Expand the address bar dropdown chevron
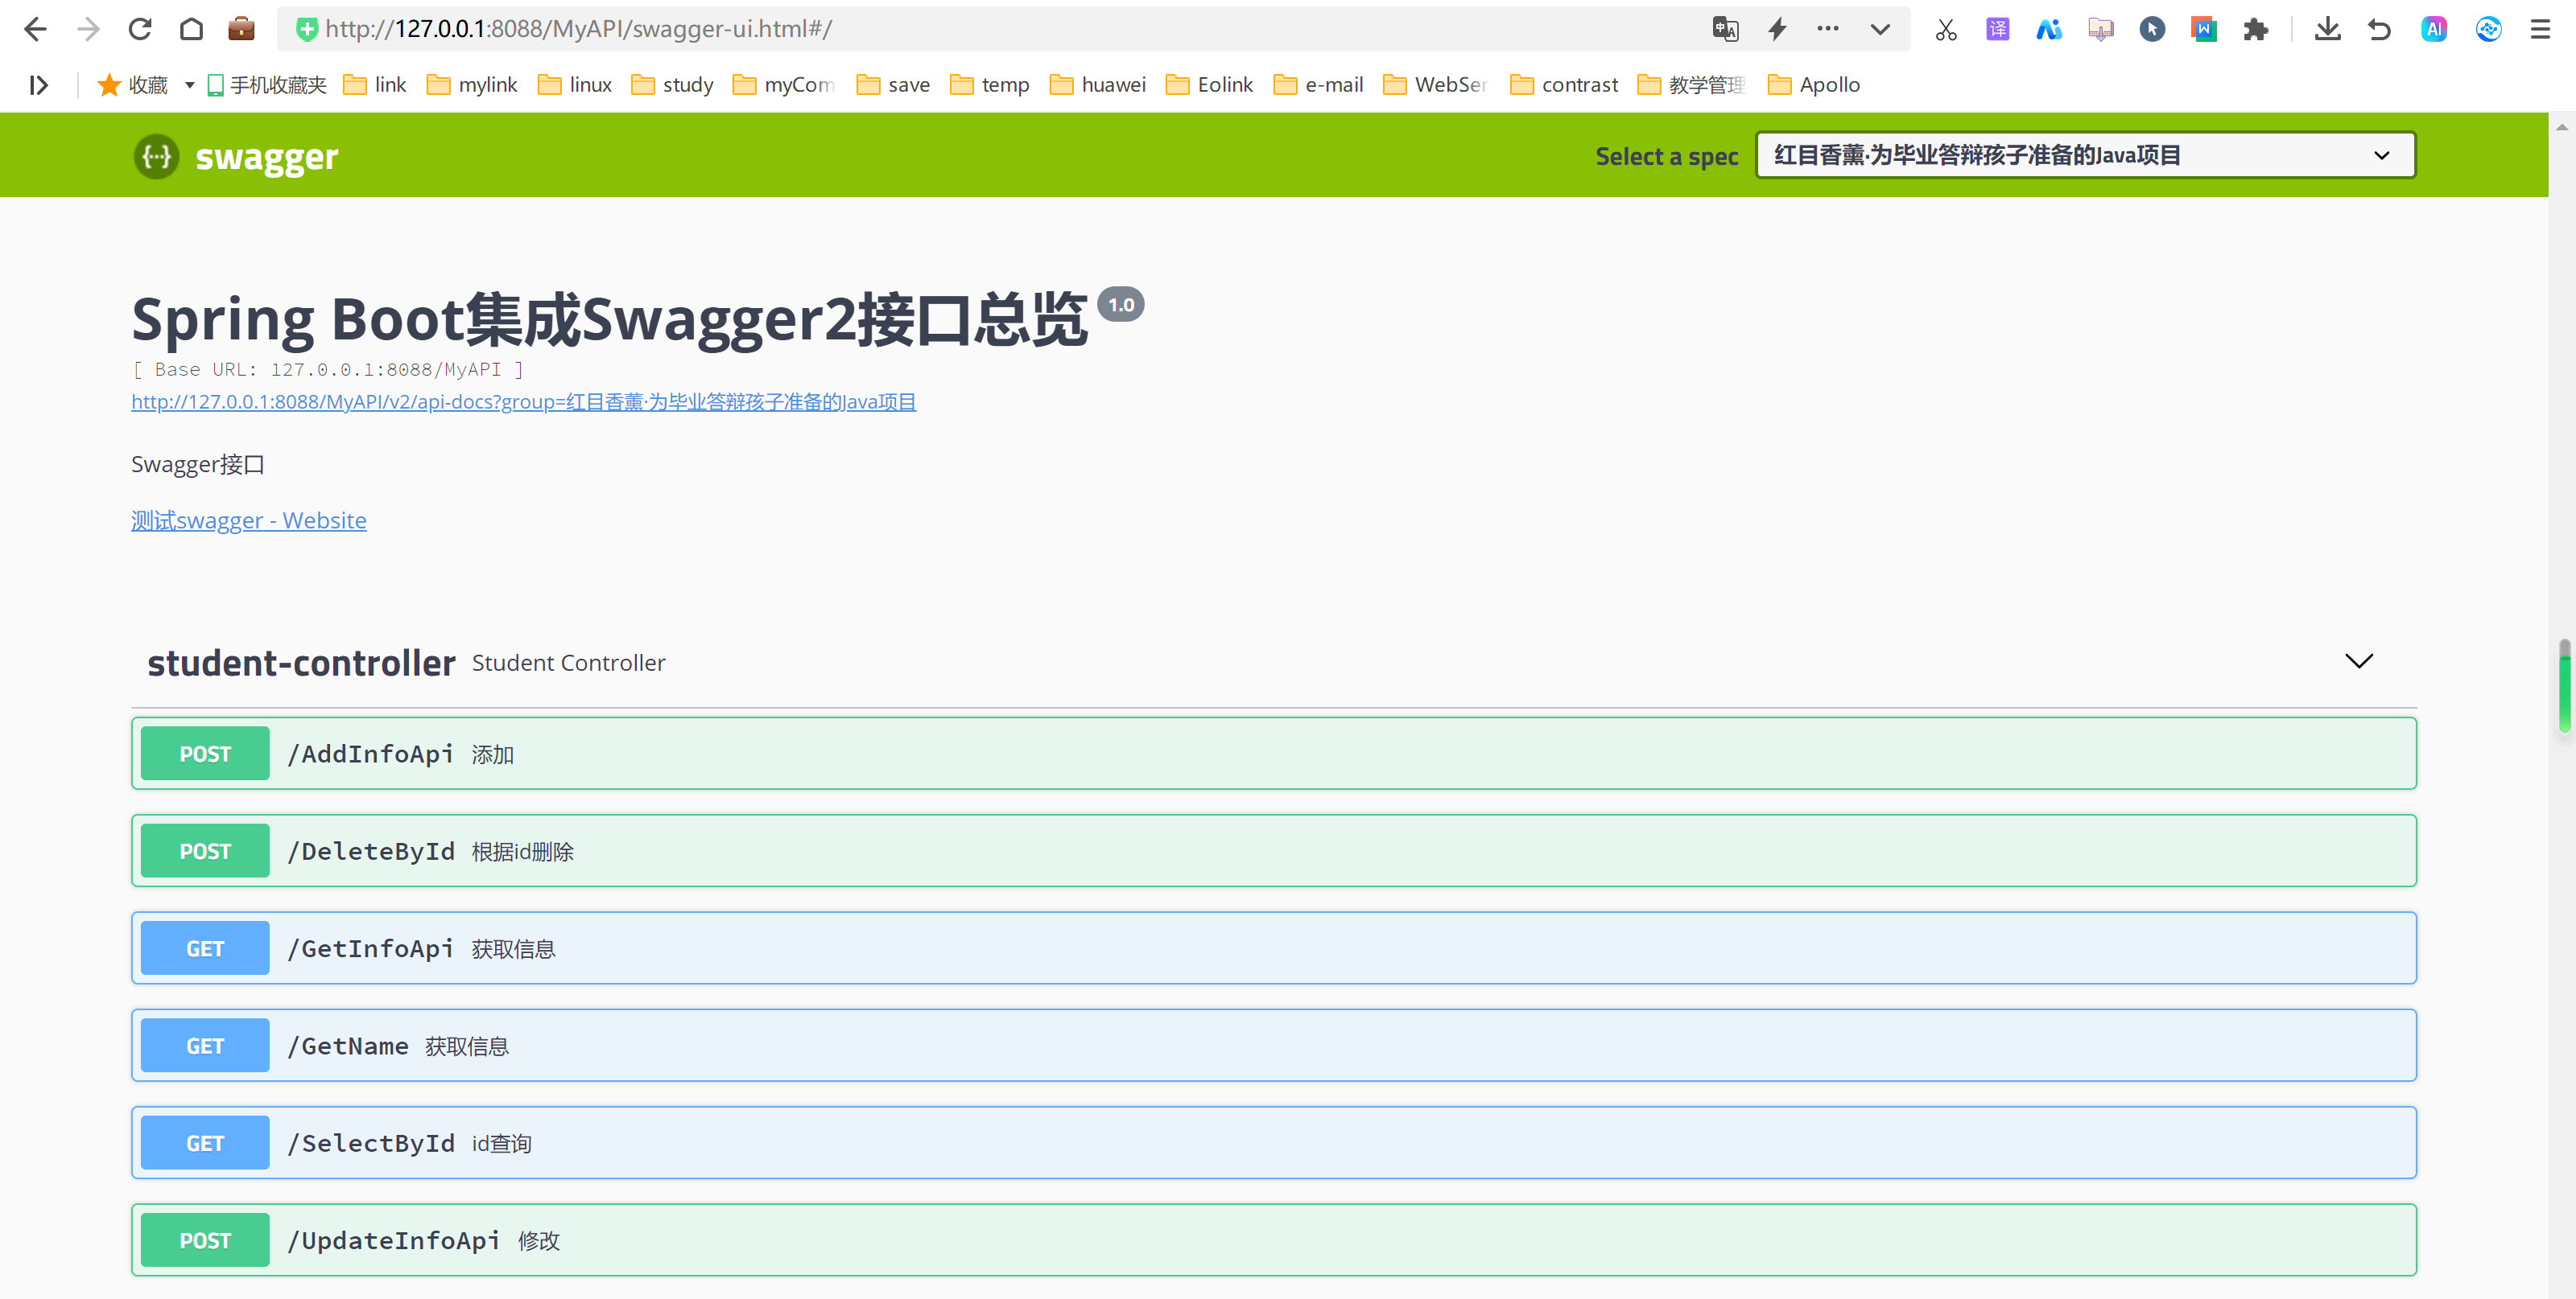This screenshot has width=2576, height=1299. (1880, 29)
